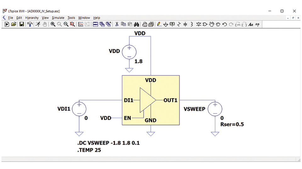This screenshot has height=169, width=302.
Task: Halt simulation using the hand icon
Action: (44, 24)
